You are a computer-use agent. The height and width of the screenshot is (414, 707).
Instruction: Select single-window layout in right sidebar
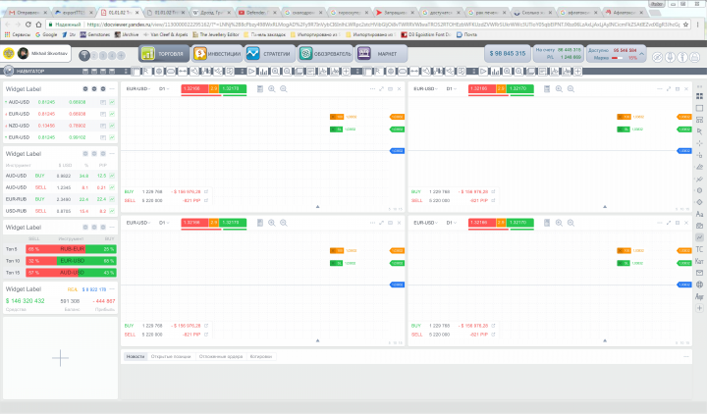(x=699, y=108)
